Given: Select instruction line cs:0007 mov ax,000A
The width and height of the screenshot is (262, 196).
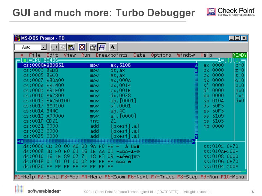Looking at the screenshot, I should (106, 80).
